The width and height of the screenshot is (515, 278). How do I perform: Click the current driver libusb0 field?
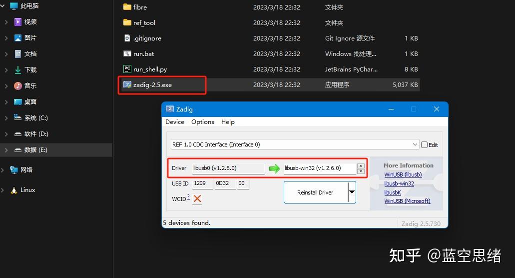(x=228, y=168)
